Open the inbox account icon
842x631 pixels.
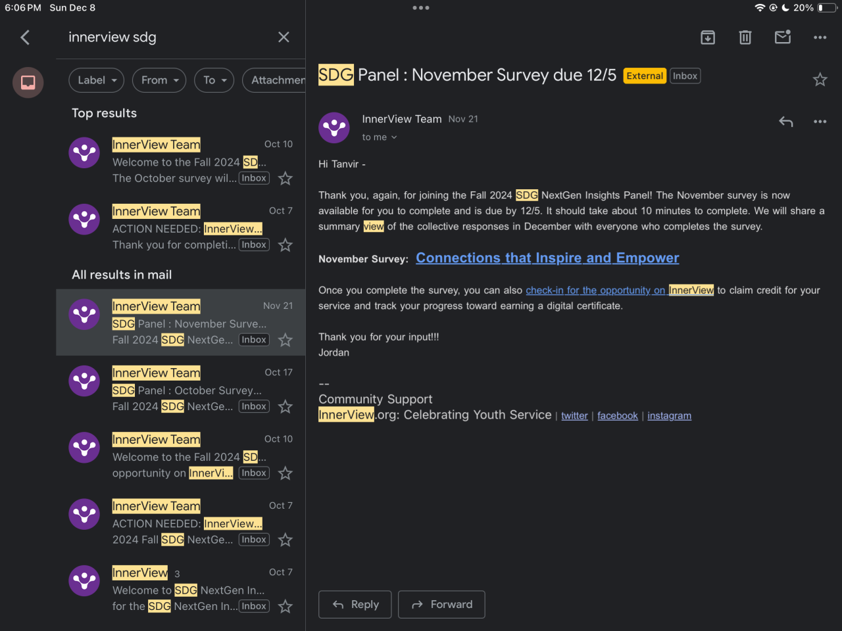click(x=28, y=83)
